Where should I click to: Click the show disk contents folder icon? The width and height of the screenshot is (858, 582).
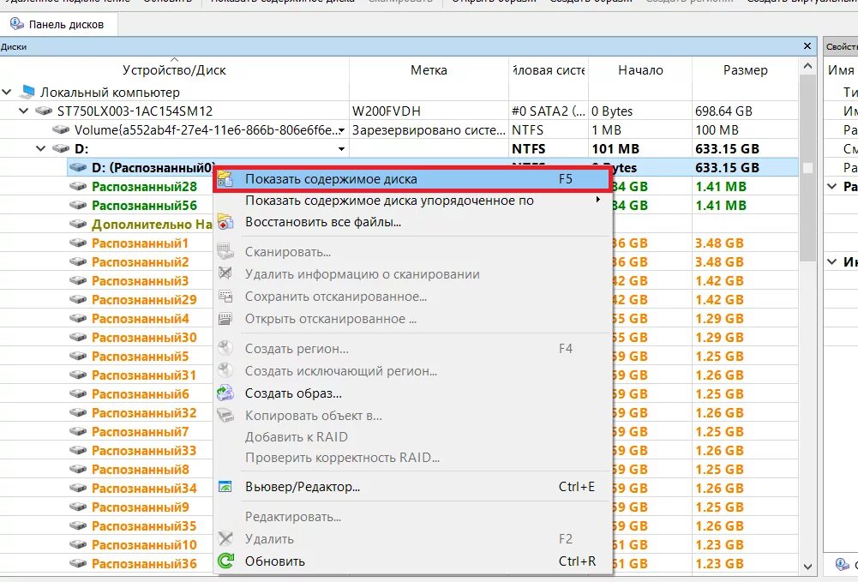click(x=225, y=179)
